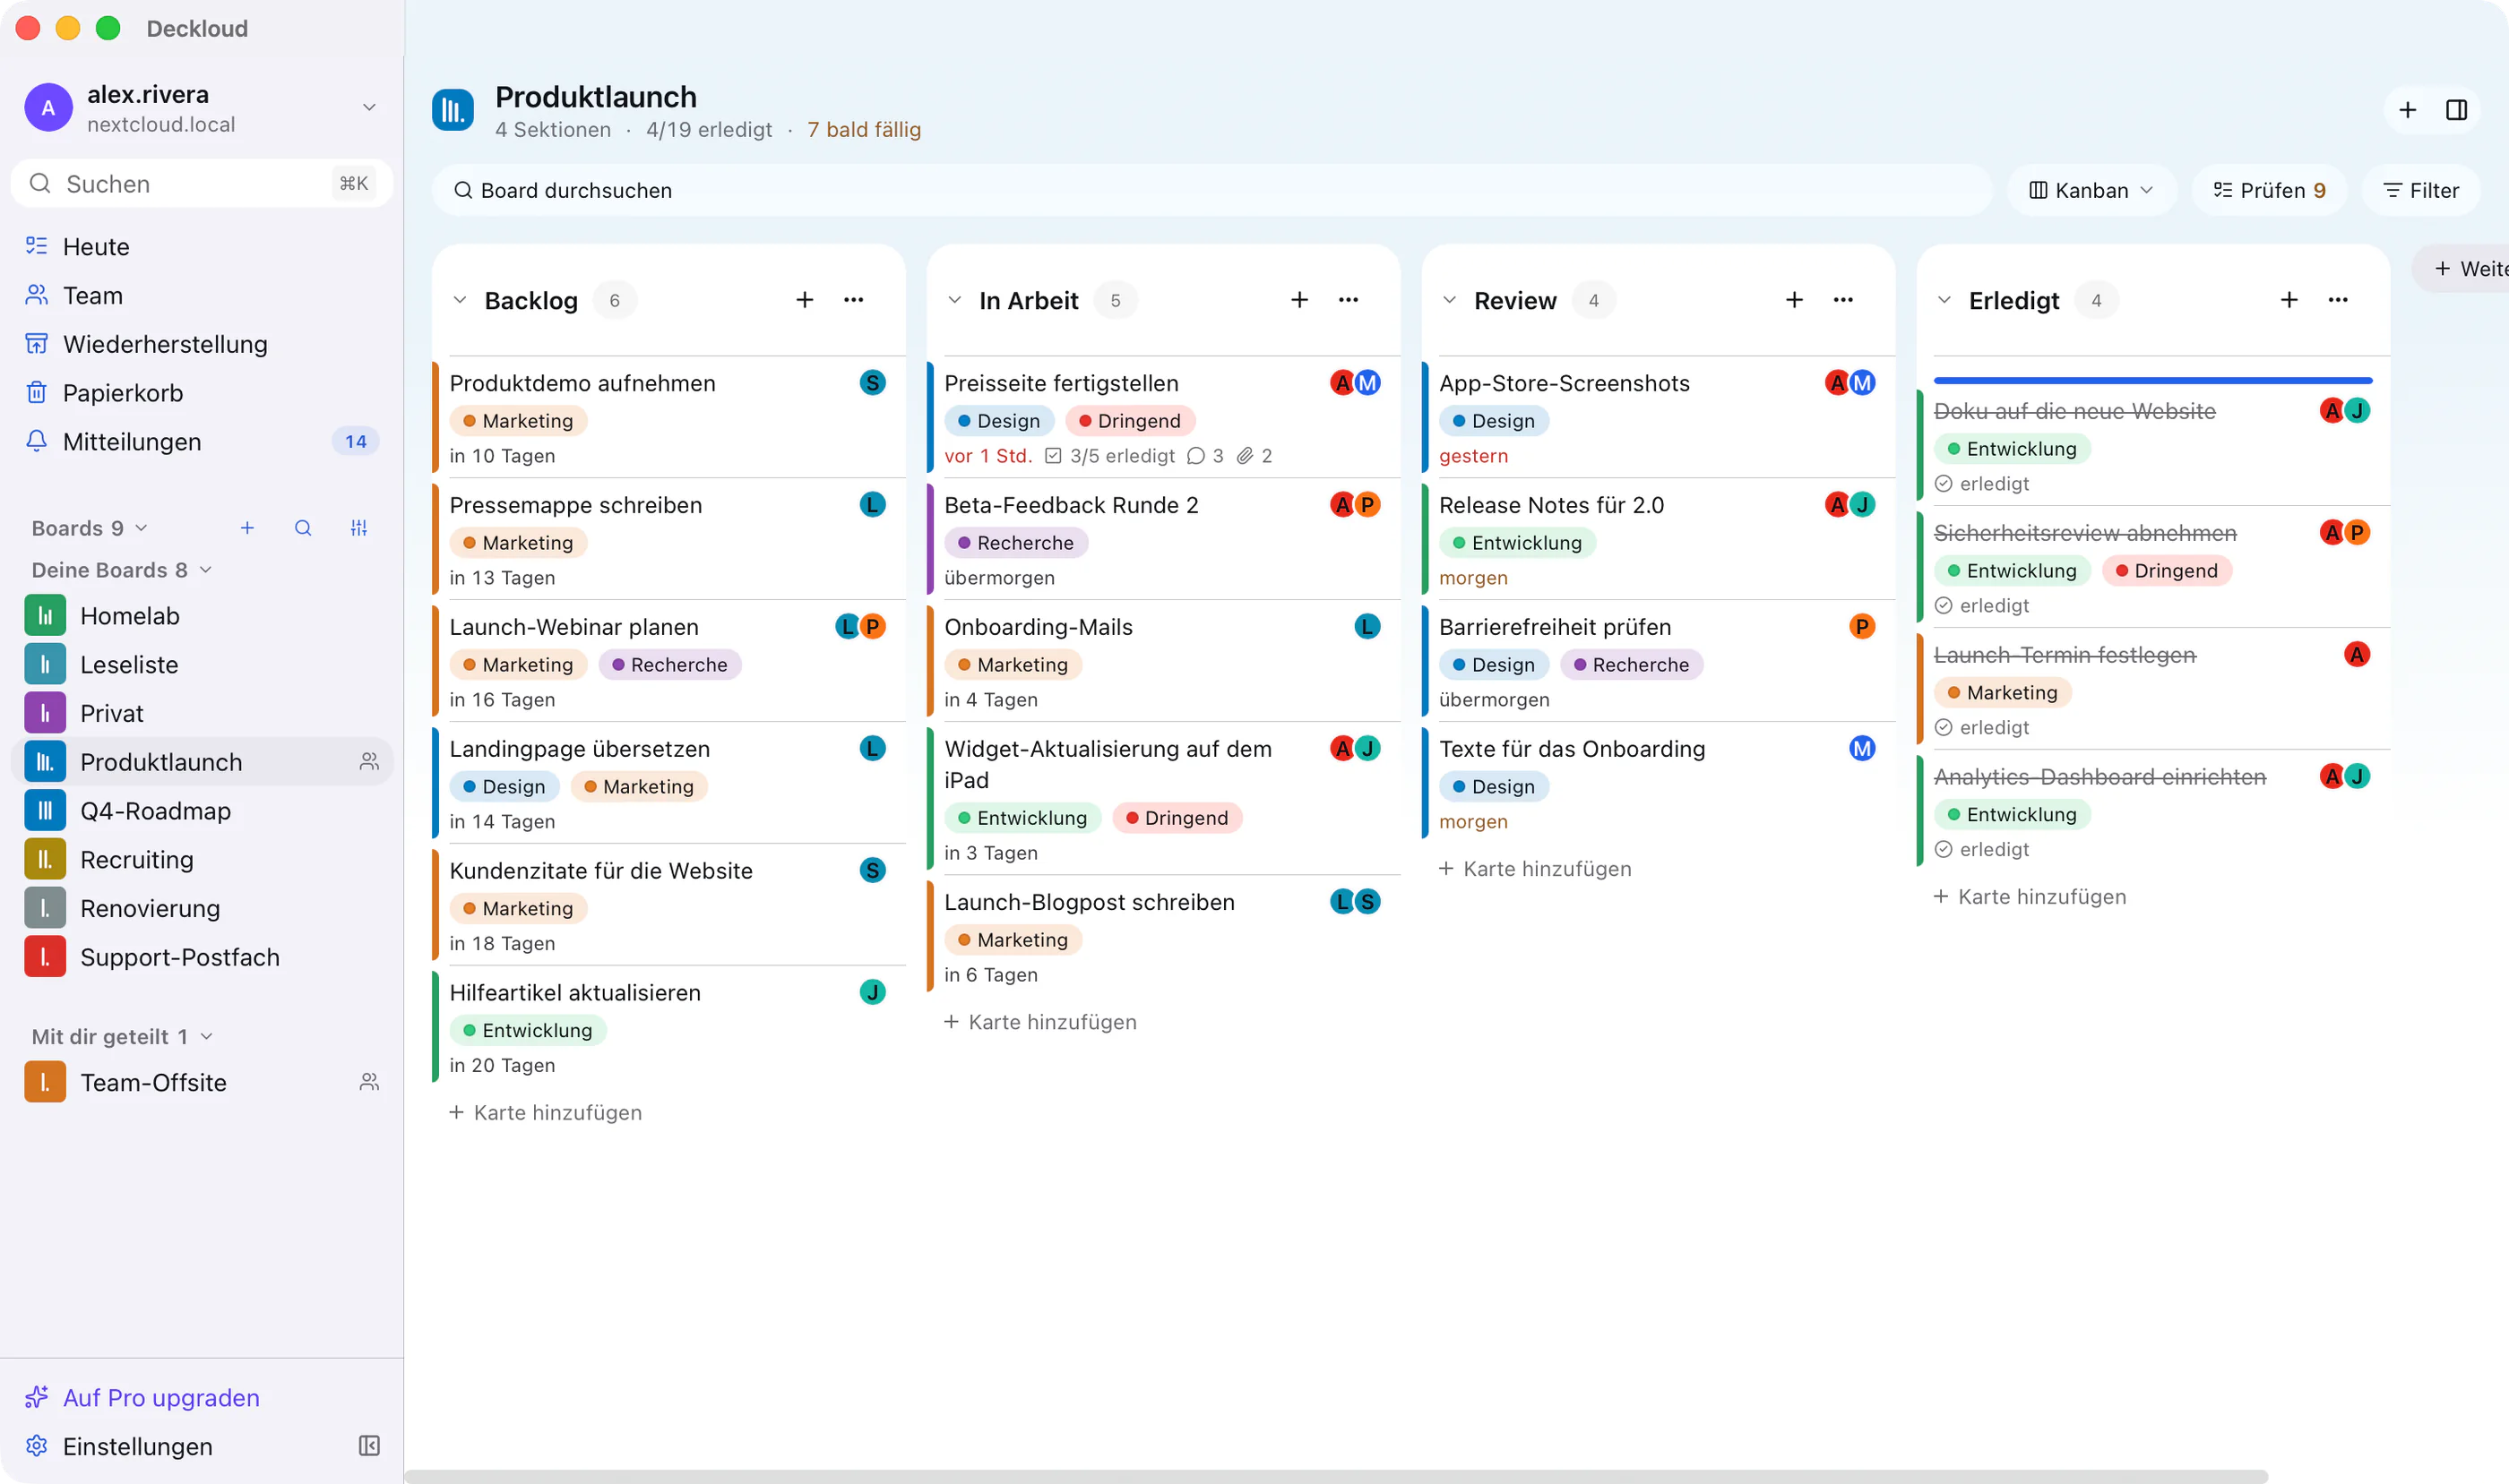Image resolution: width=2509 pixels, height=1484 pixels.
Task: Click the horizontal scrollbar at bottom
Action: tap(1335, 1476)
